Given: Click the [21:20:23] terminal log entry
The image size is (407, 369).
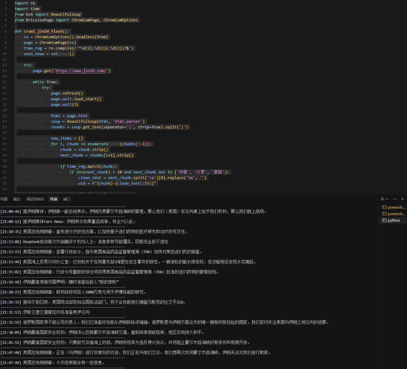Looking at the screenshot, I should [x=73, y=292].
